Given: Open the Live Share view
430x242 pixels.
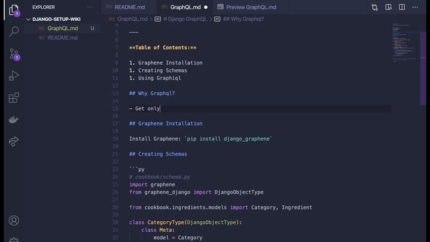Looking at the screenshot, I should click(x=13, y=142).
